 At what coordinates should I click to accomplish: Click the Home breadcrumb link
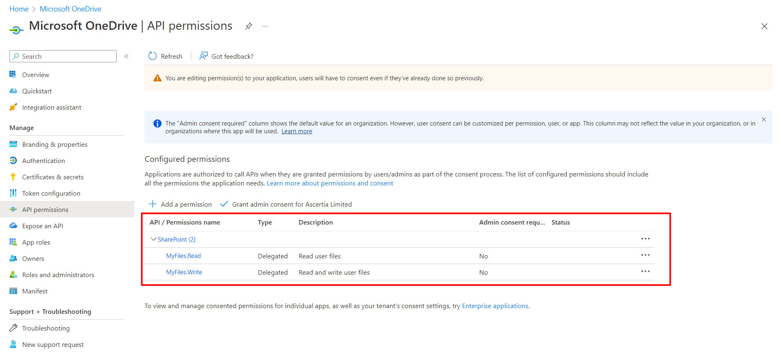click(19, 9)
